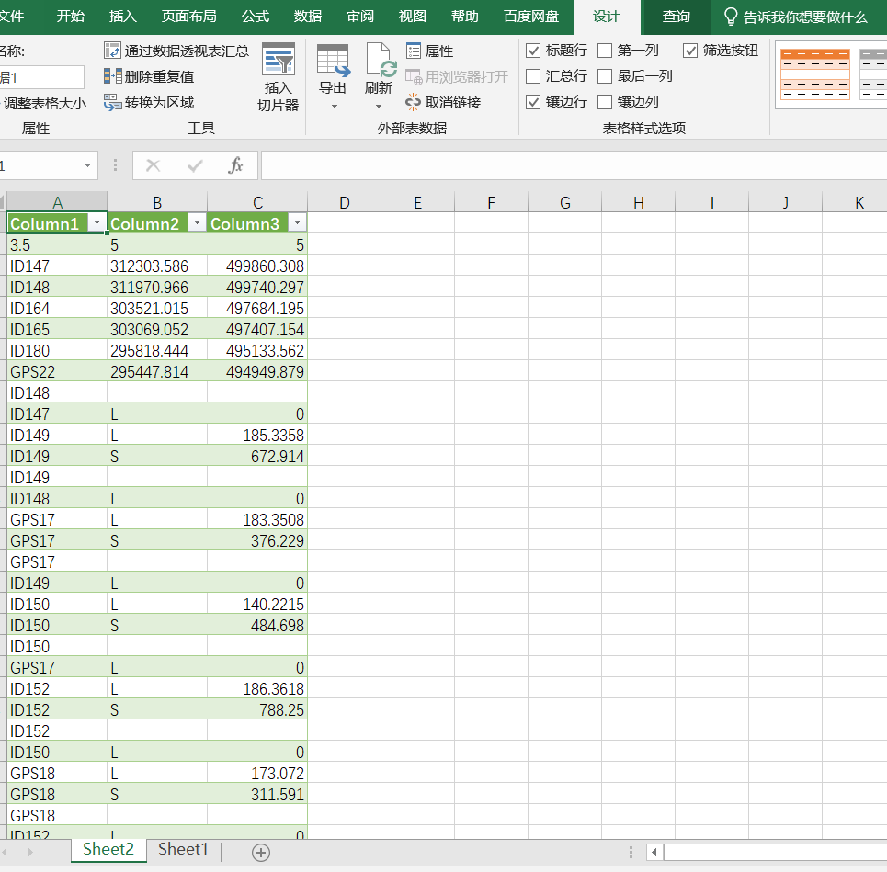The image size is (887, 872).
Task: Toggle the Filter Button (筛选按钮) checkbox
Action: (x=690, y=51)
